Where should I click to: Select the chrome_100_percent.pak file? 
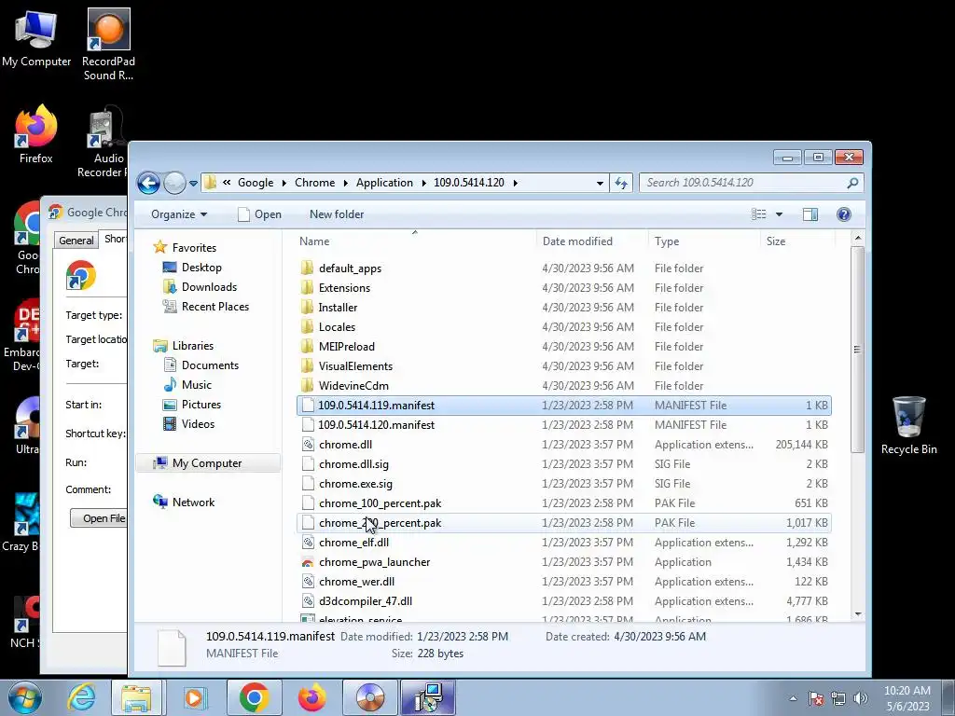click(x=564, y=503)
